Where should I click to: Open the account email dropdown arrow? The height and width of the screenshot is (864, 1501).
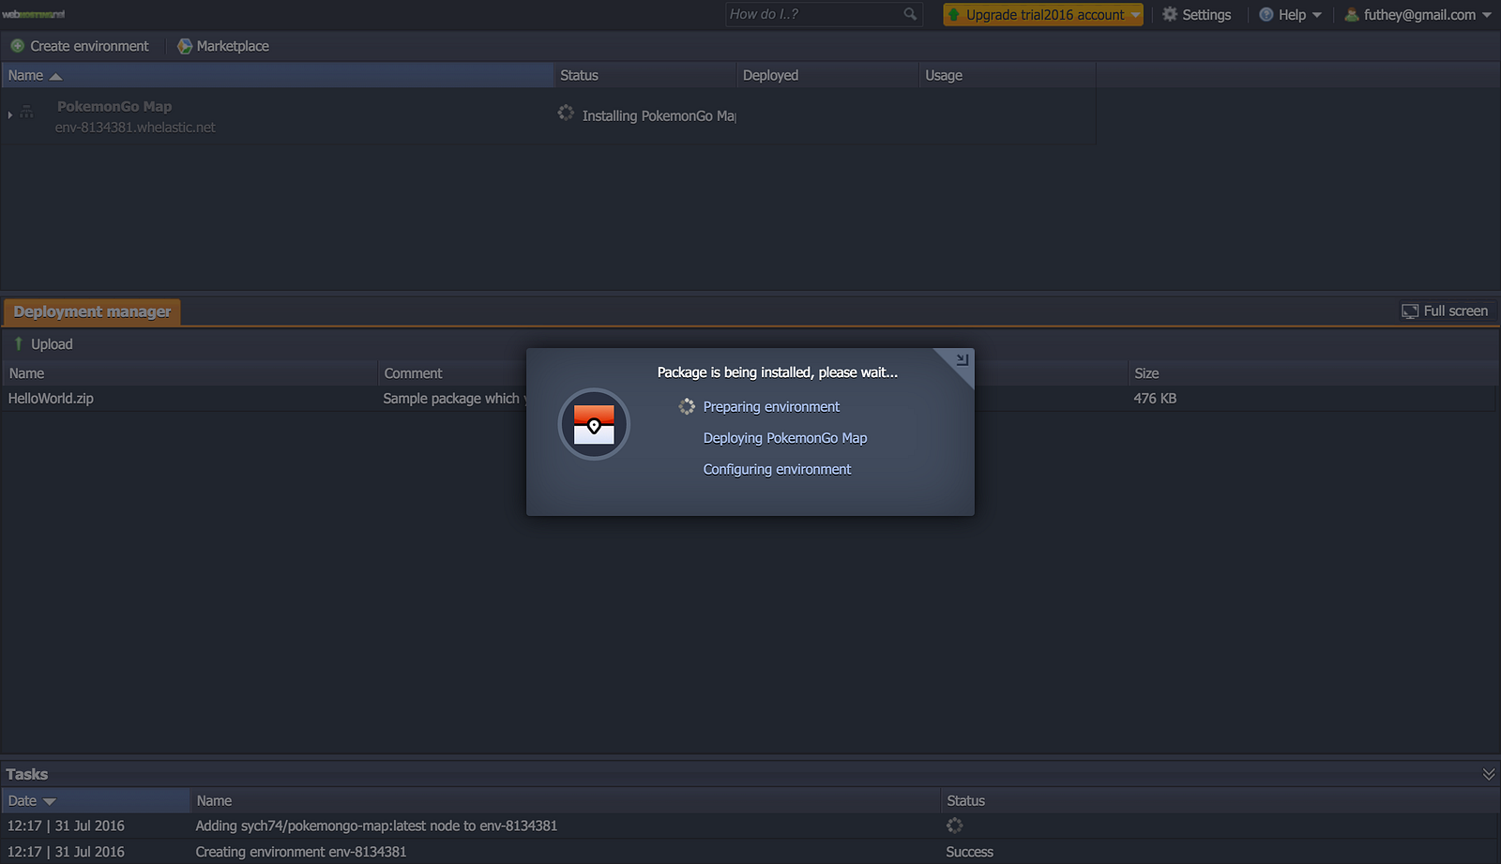pos(1486,15)
